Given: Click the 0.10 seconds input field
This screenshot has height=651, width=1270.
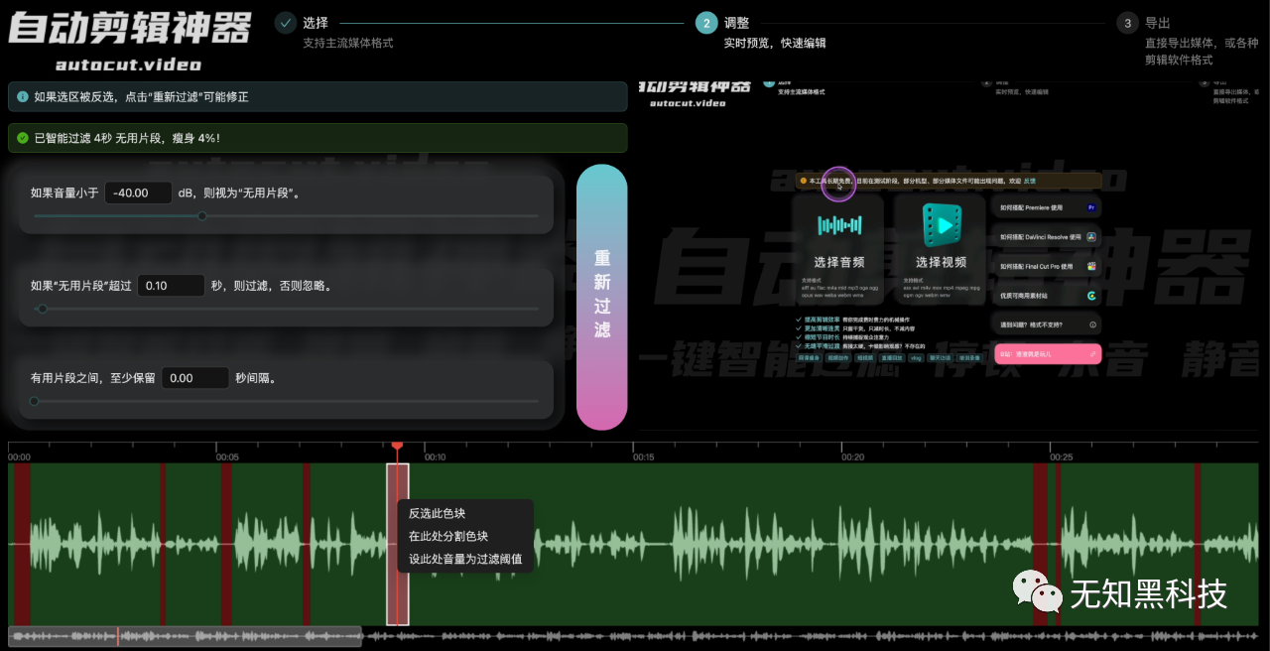Looking at the screenshot, I should 171,285.
